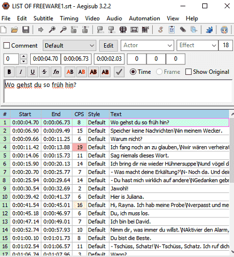The image size is (234, 257).
Task: Click the Zoom Out magnifier icon
Action: [63, 30]
